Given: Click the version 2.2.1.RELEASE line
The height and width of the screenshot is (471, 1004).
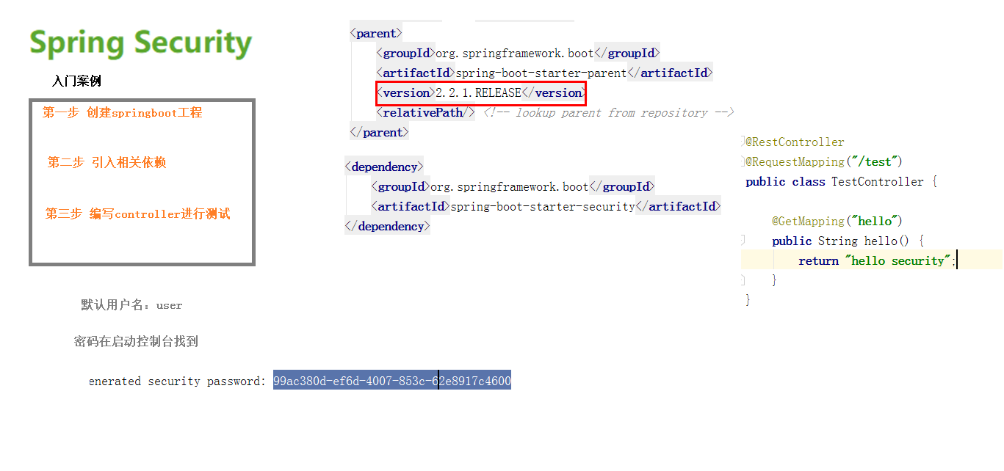Looking at the screenshot, I should pyautogui.click(x=480, y=93).
